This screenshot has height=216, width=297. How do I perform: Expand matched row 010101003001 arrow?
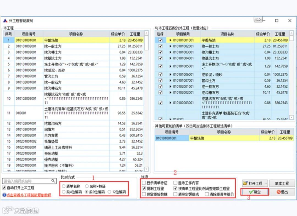pyautogui.click(x=170, y=52)
